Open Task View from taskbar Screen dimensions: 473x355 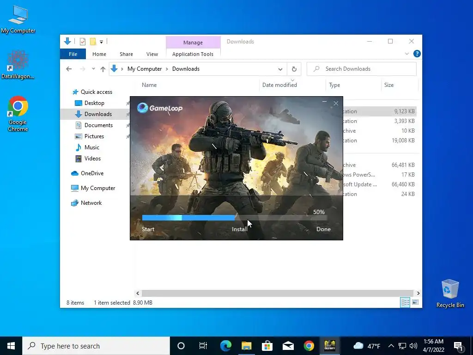pyautogui.click(x=203, y=346)
